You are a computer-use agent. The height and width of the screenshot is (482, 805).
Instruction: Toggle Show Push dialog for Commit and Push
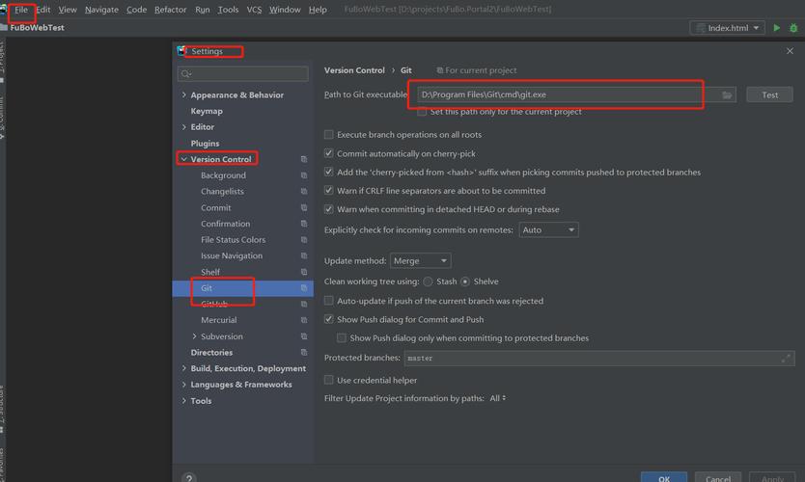click(328, 319)
